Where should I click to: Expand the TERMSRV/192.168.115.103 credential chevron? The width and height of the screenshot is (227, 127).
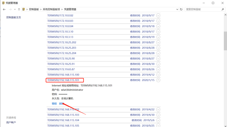(158, 115)
